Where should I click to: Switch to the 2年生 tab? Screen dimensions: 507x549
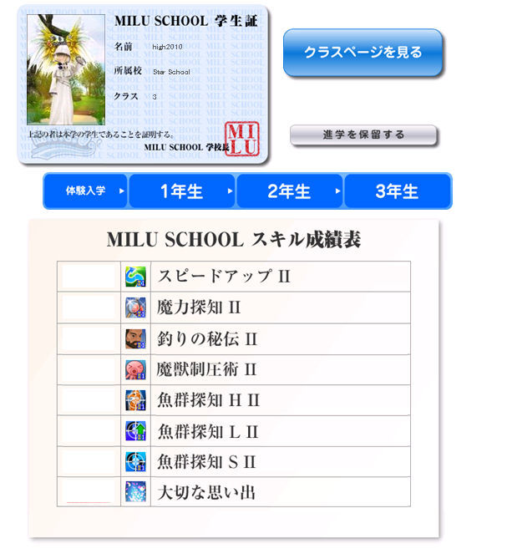tap(289, 191)
